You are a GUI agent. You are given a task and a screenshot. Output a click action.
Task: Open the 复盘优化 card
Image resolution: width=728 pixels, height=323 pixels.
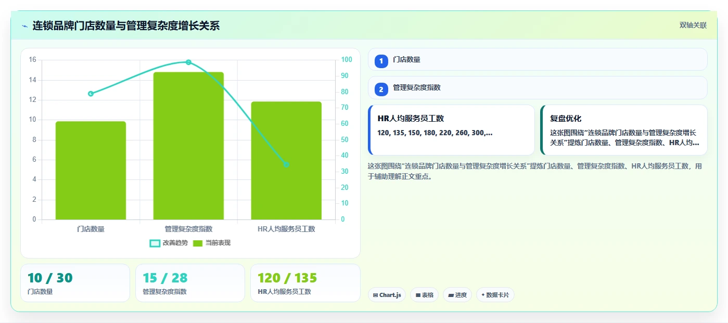pos(624,130)
